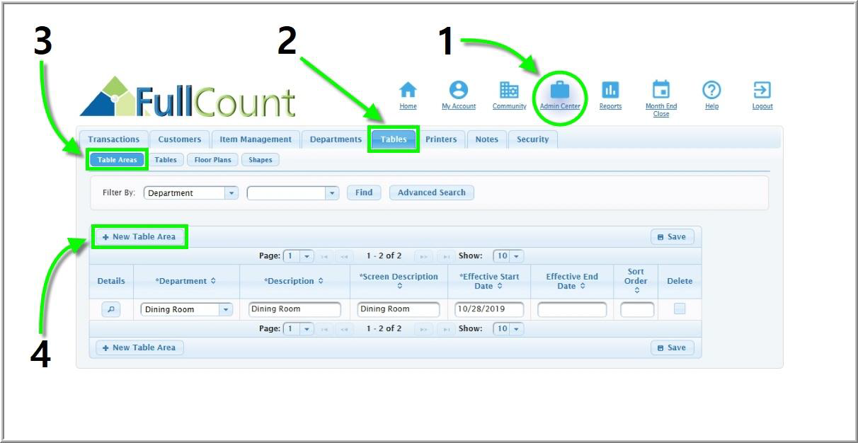858x443 pixels.
Task: Open the Community building icon
Action: click(x=509, y=91)
